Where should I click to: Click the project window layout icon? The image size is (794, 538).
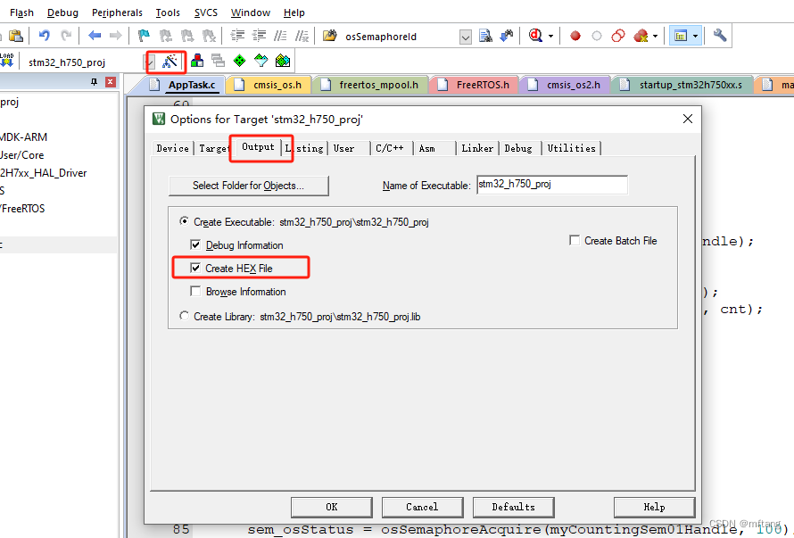[681, 36]
